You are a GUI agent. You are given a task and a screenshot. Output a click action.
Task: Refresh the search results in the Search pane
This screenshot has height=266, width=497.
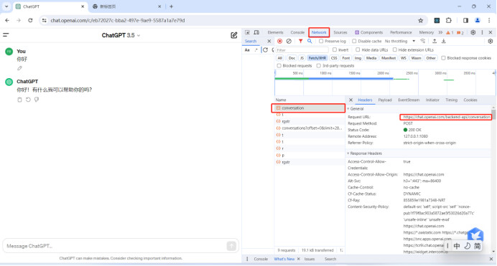coord(265,50)
